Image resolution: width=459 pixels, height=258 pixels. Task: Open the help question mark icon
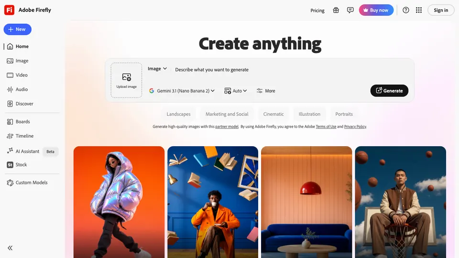pos(406,10)
